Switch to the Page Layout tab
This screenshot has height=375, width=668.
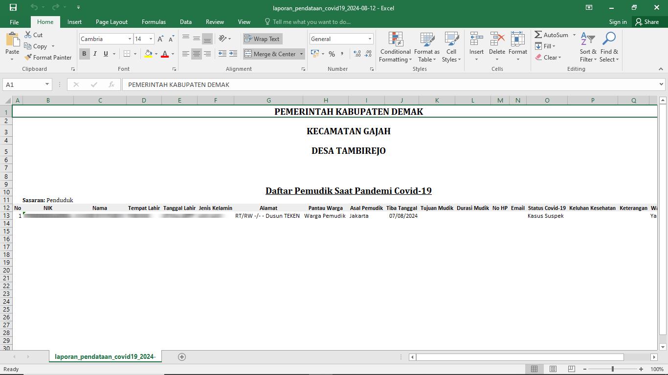click(111, 22)
